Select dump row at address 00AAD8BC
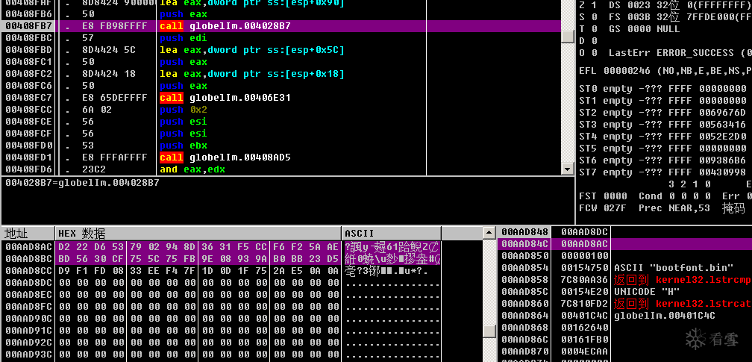 [222, 259]
